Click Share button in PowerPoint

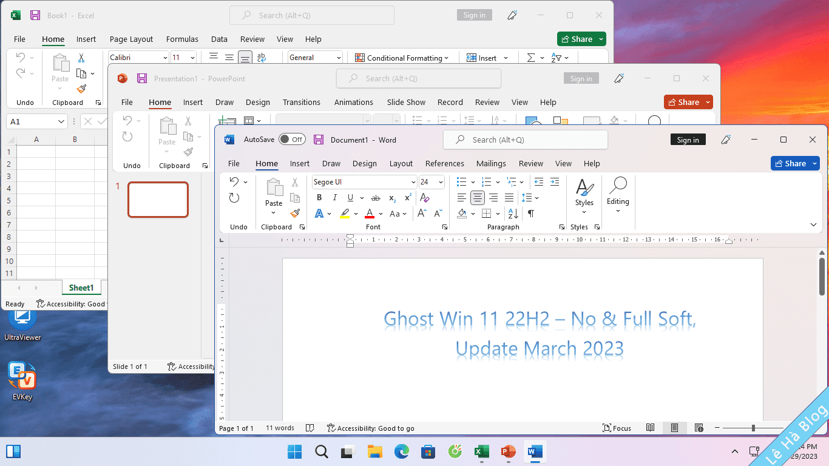[x=683, y=102]
